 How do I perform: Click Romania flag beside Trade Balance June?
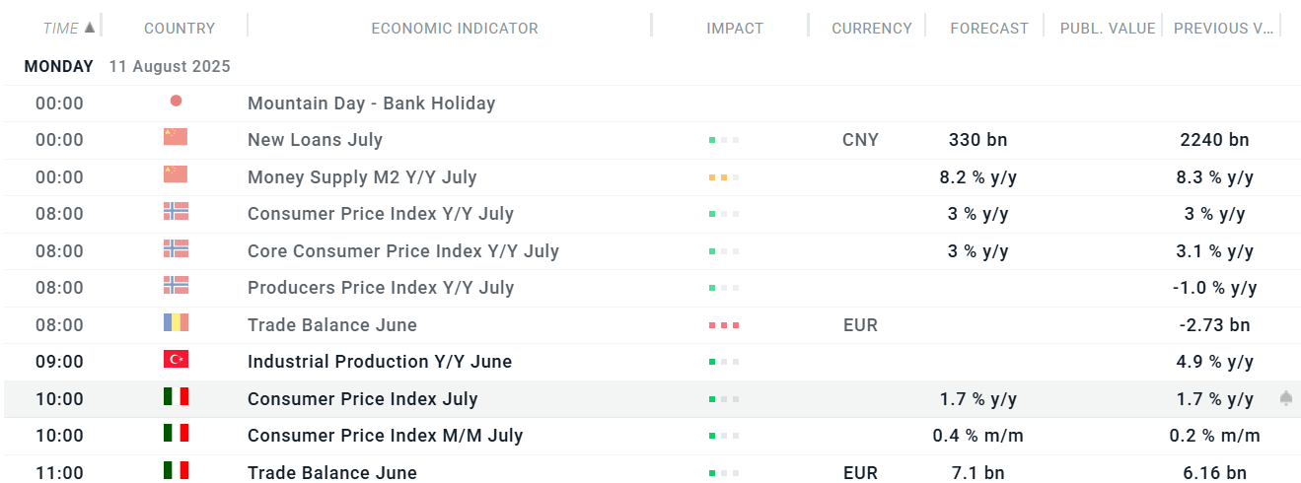(x=176, y=323)
